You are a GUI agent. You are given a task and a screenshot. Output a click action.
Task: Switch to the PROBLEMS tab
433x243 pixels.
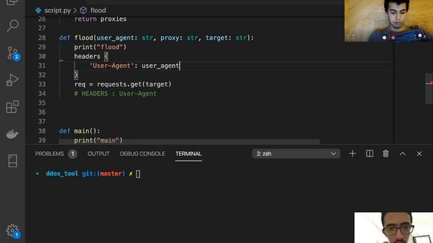49,154
